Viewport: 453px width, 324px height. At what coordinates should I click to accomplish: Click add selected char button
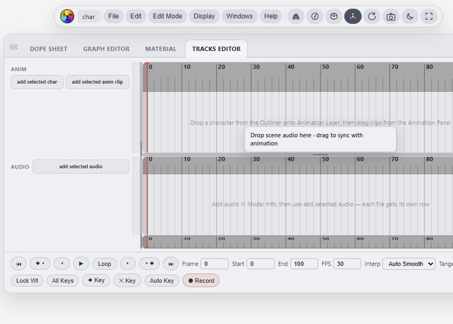coord(37,82)
